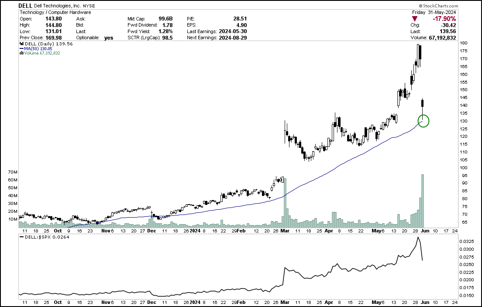Click the NYSE exchange label
The width and height of the screenshot is (482, 307).
click(89, 6)
